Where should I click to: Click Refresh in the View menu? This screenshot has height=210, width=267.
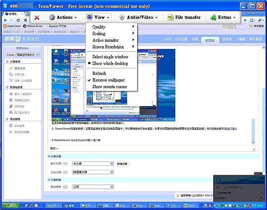(111, 73)
